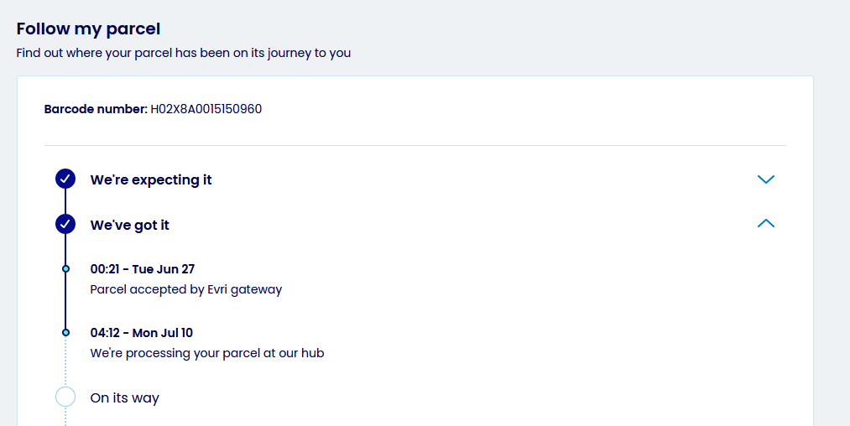850x426 pixels.
Task: Collapse the "We've got it" section chevron
Action: pos(765,224)
